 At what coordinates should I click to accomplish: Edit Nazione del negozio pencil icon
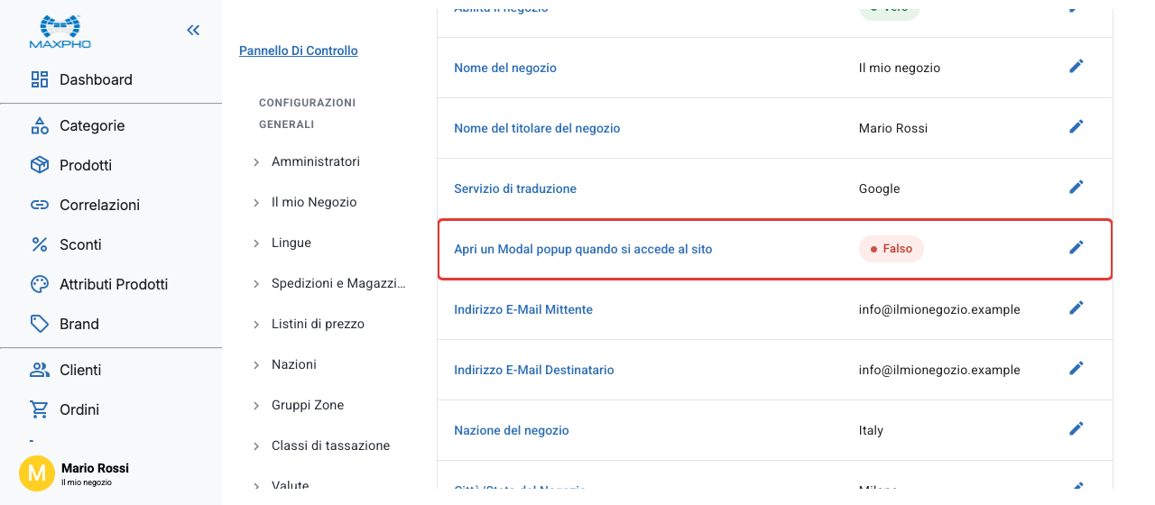click(1076, 428)
